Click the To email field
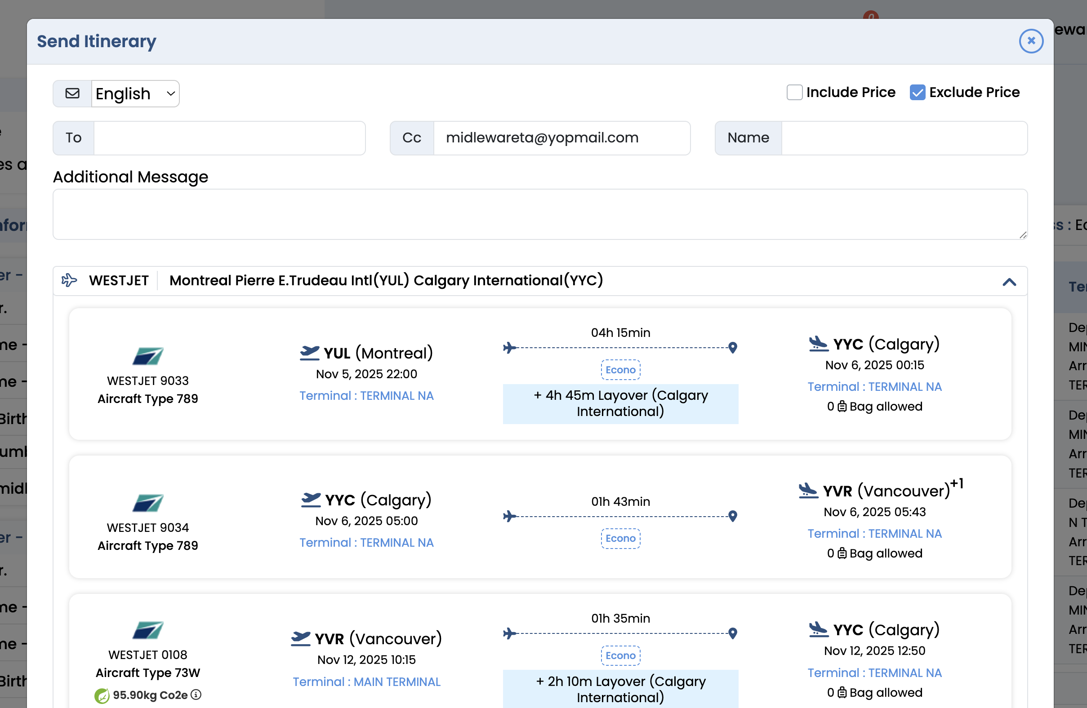The image size is (1087, 708). click(229, 138)
